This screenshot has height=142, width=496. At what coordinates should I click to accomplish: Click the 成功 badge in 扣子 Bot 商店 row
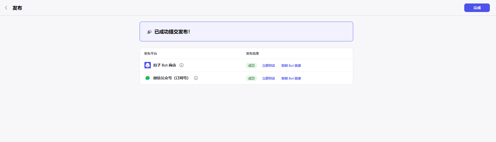(x=251, y=66)
